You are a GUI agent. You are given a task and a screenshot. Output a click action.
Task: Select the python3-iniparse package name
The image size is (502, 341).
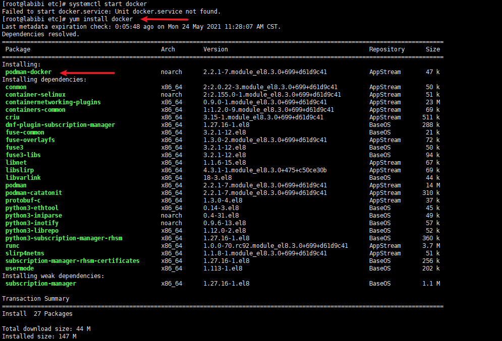34,216
